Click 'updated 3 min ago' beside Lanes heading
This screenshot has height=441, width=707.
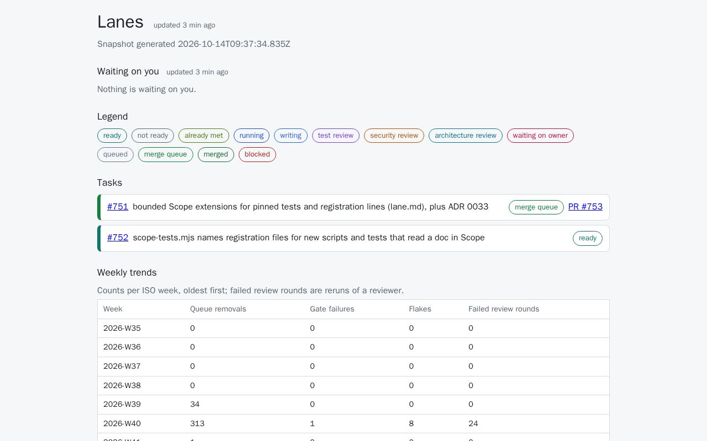pyautogui.click(x=184, y=25)
